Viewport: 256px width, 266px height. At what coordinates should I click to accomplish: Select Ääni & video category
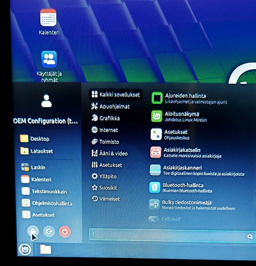[110, 153]
